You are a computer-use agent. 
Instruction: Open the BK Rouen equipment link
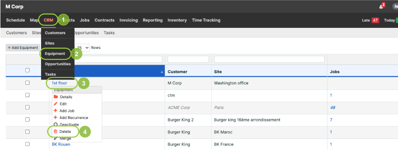coord(61,144)
